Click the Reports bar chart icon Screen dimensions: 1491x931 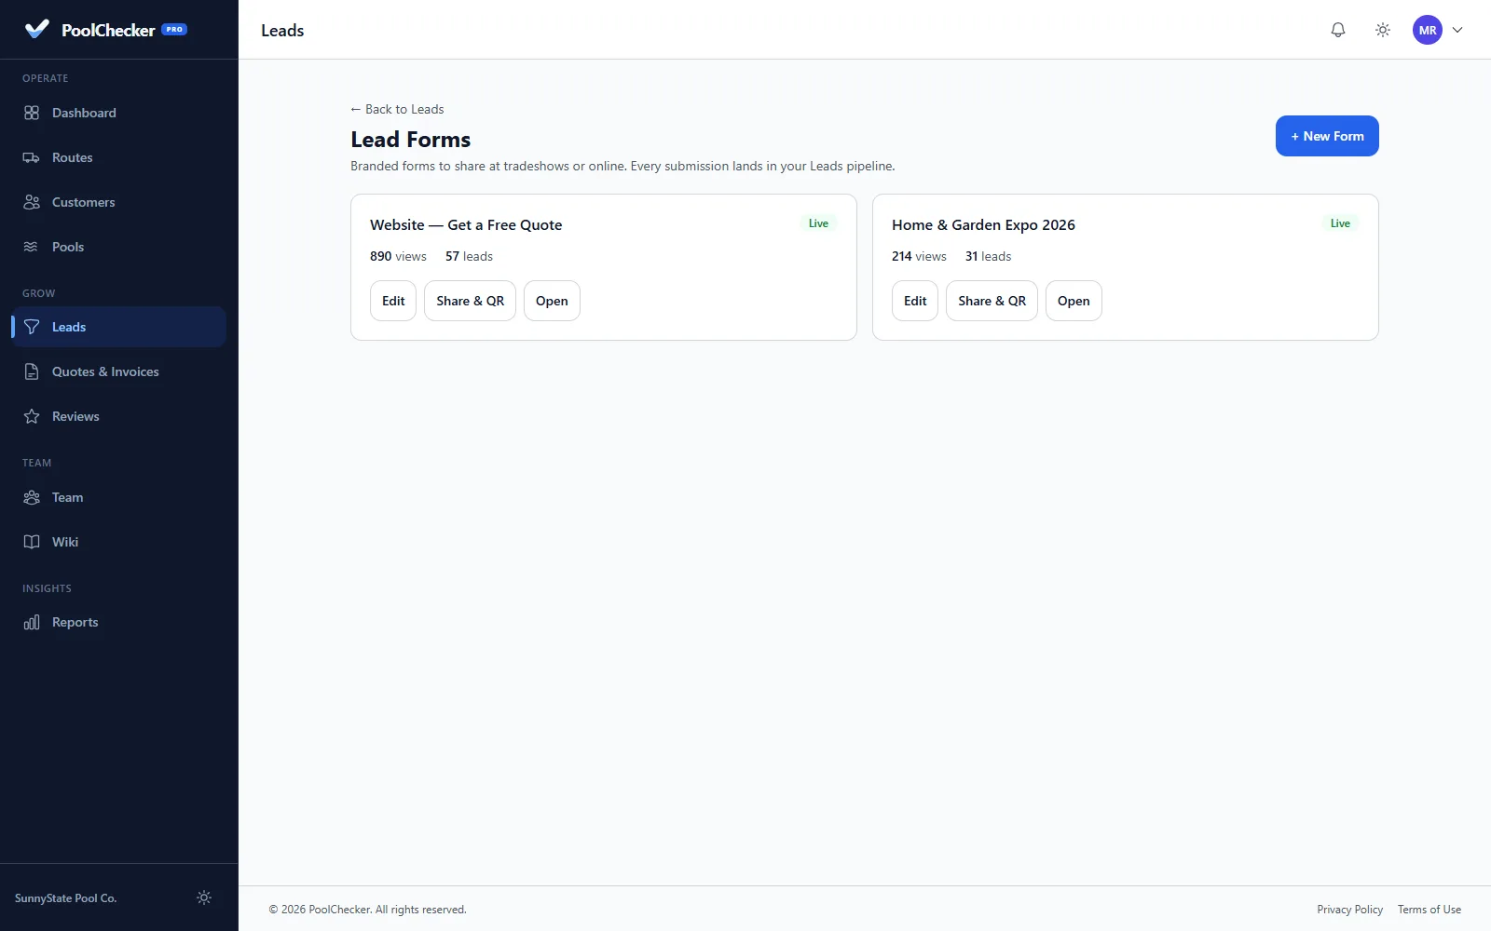[x=32, y=622]
